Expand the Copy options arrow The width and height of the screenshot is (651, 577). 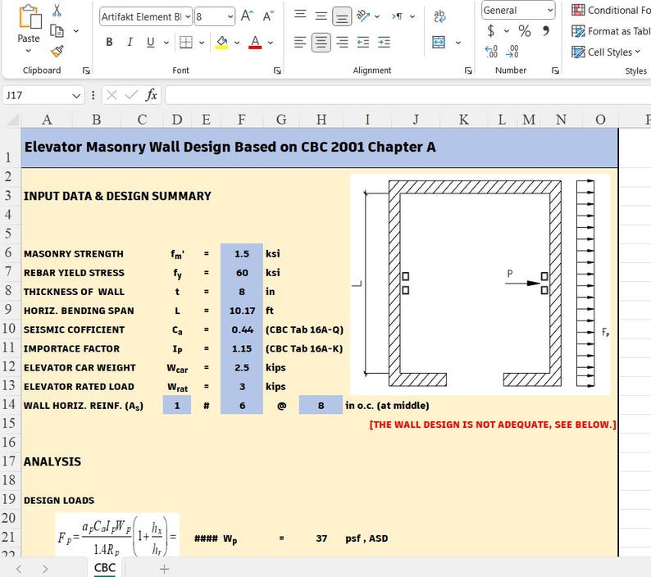click(76, 30)
